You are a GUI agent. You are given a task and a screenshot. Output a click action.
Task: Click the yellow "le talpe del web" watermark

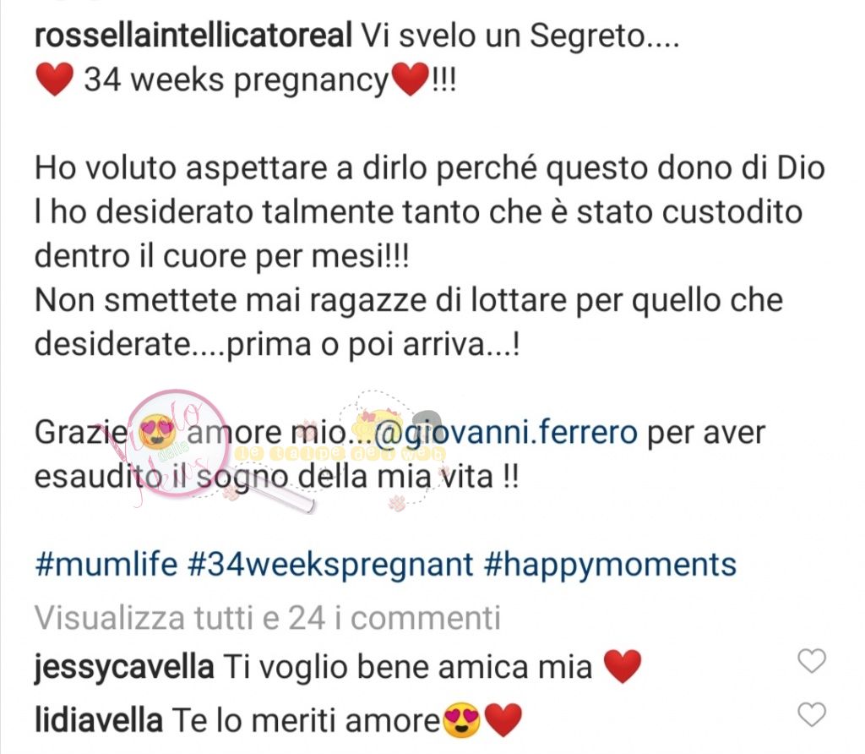pyautogui.click(x=340, y=454)
